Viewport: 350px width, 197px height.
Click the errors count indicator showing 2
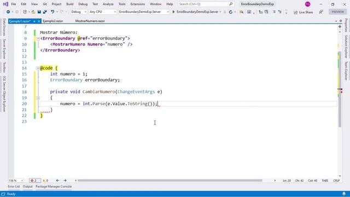point(35,181)
